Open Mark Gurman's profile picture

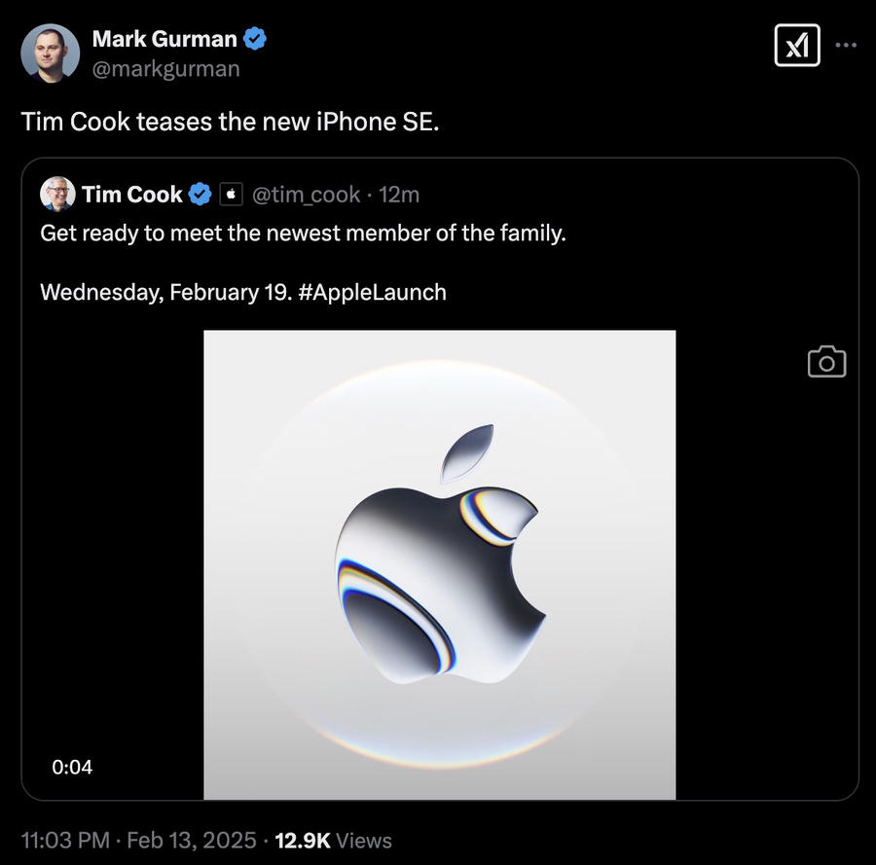click(x=51, y=54)
